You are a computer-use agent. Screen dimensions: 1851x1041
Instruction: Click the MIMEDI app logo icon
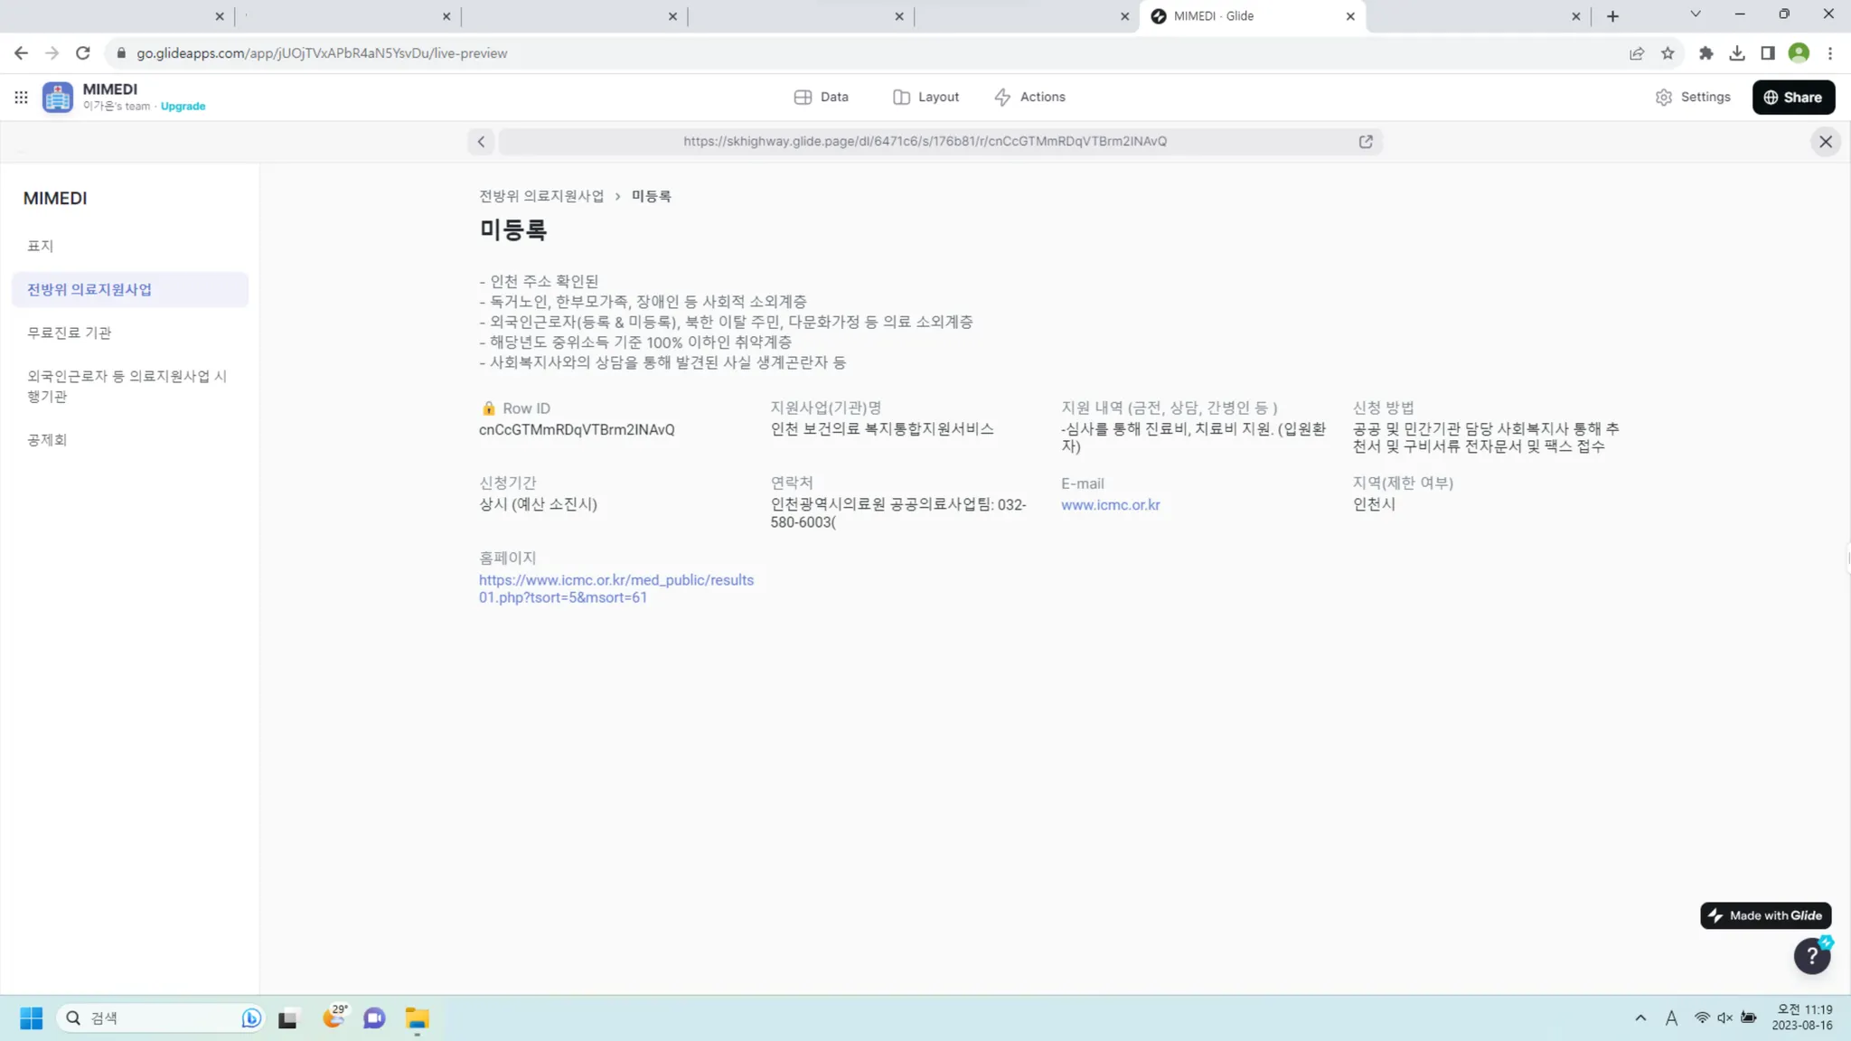58,97
